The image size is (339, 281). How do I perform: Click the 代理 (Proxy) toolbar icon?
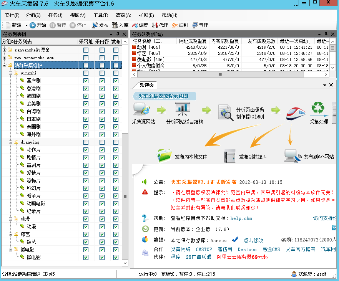click(x=159, y=26)
